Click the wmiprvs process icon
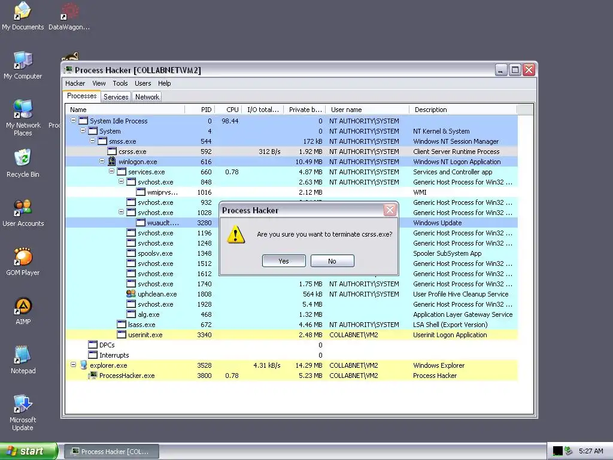 tap(141, 192)
